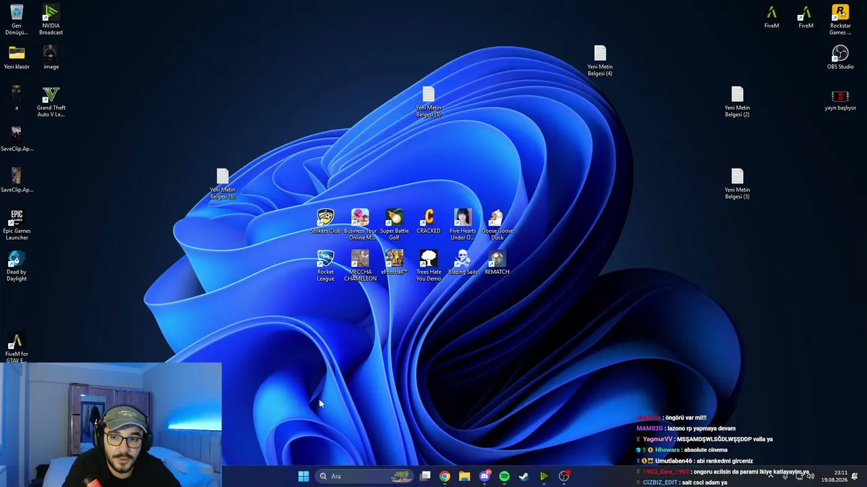Select the Dead by Daylight shortcut

click(x=16, y=266)
